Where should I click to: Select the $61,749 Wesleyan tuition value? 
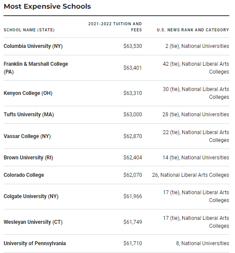point(133,222)
